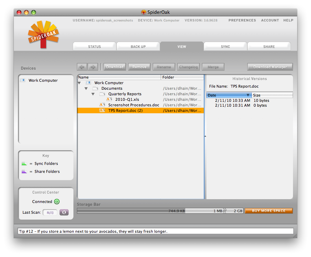This screenshot has width=311, height=257.
Task: Click the TPS Report.doc file icon
Action: coord(102,110)
